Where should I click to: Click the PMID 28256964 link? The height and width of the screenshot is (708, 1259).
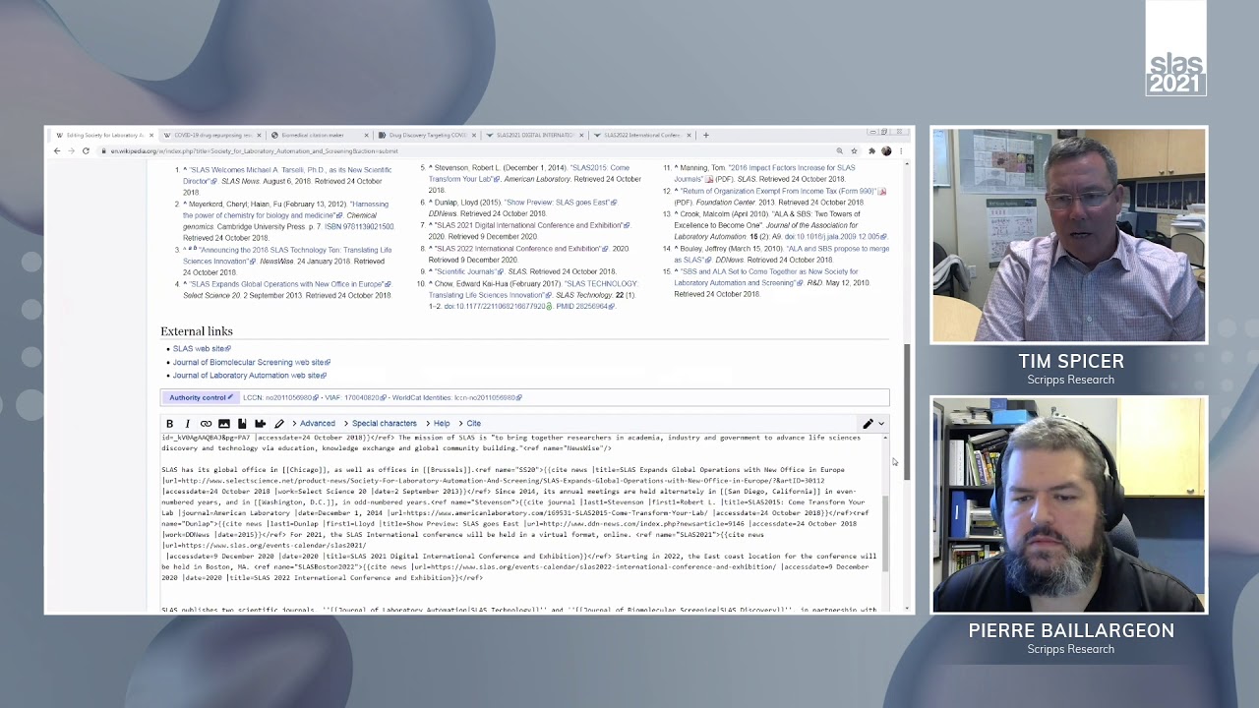pos(584,307)
